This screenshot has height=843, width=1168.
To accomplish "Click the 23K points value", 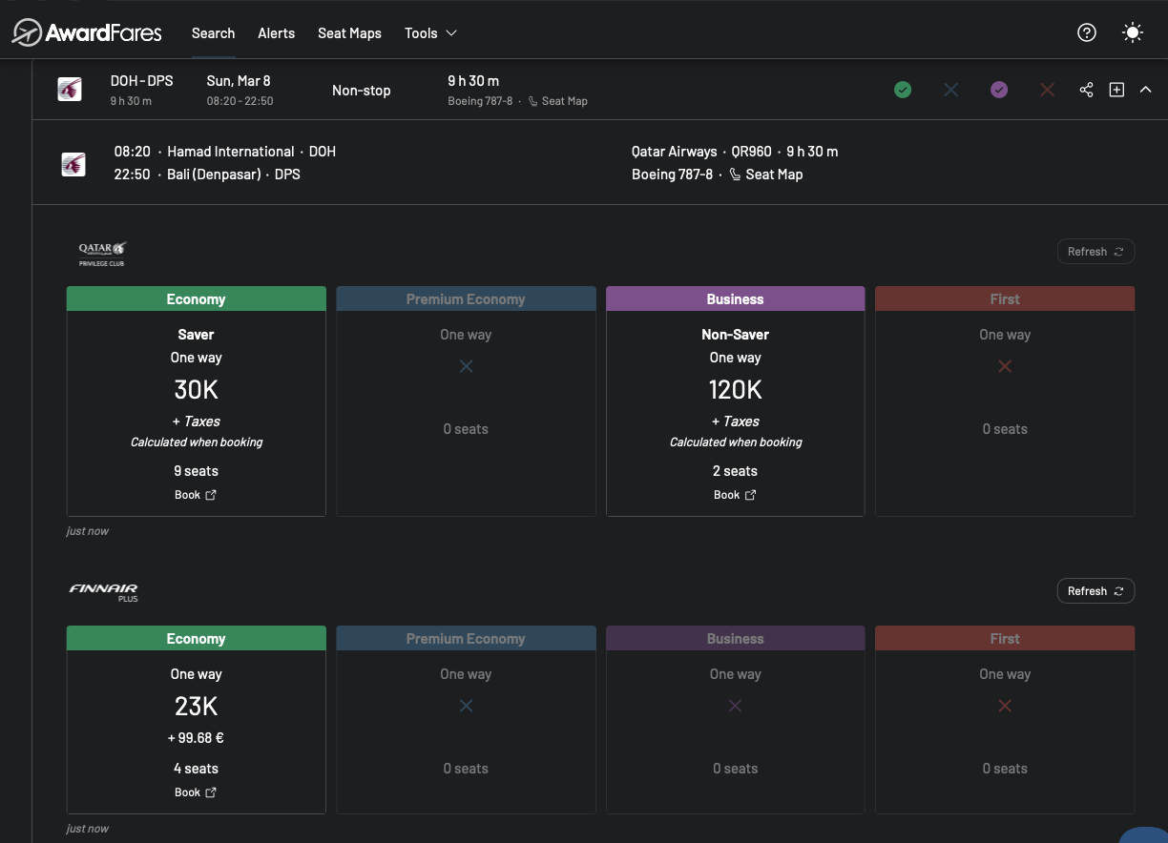I will [x=196, y=706].
